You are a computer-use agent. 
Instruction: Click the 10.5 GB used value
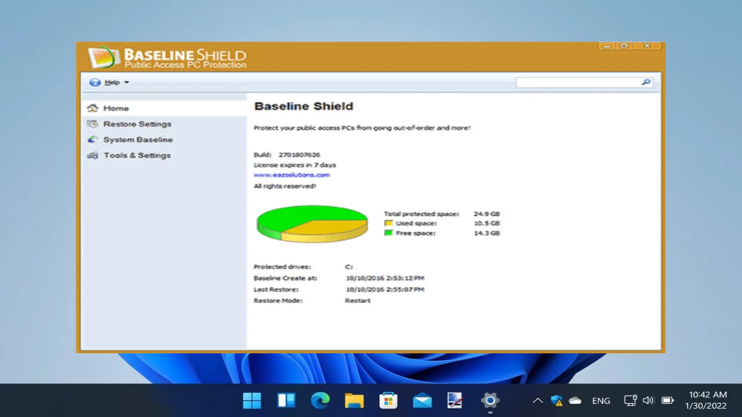(486, 223)
